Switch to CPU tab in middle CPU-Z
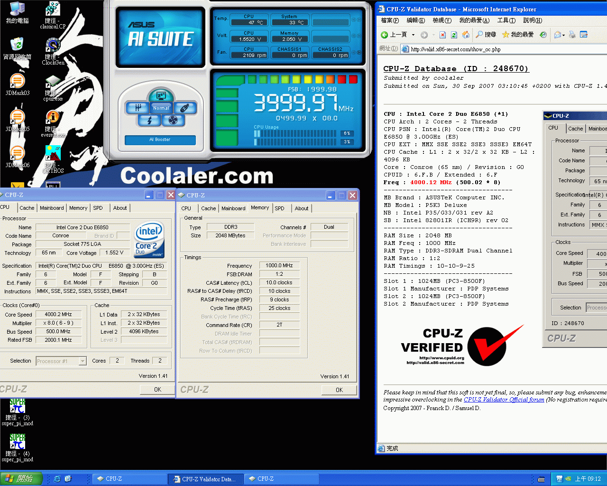Viewport: 607px width, 486px height. click(186, 208)
